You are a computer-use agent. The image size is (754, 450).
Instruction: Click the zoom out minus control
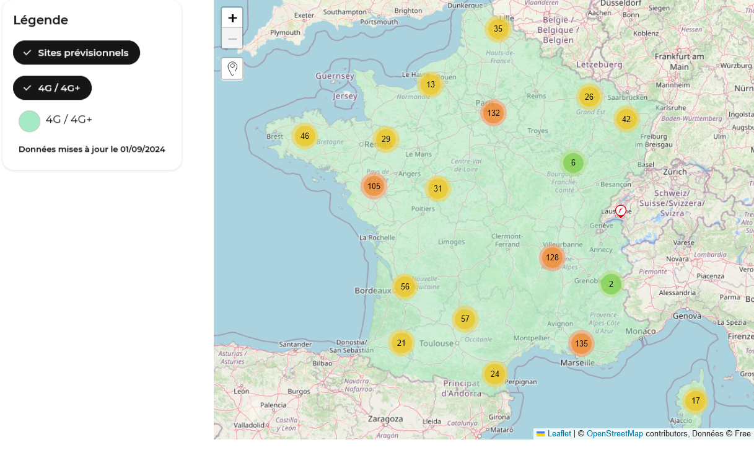[232, 38]
